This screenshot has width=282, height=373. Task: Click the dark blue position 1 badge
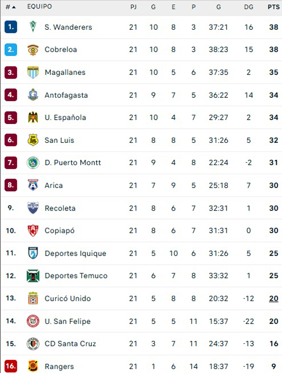[11, 27]
